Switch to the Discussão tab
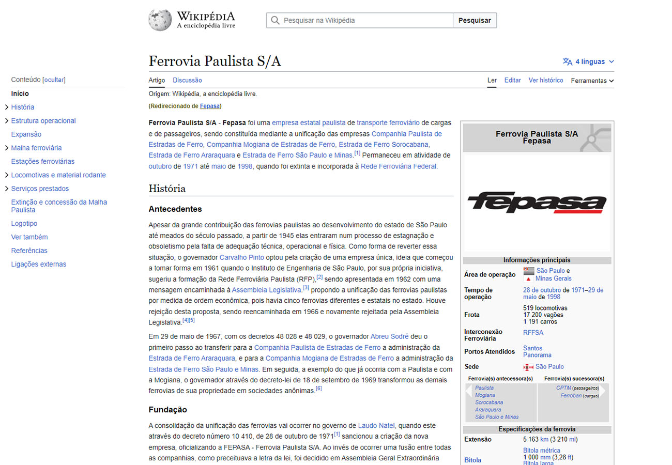The width and height of the screenshot is (672, 465). coord(187,80)
